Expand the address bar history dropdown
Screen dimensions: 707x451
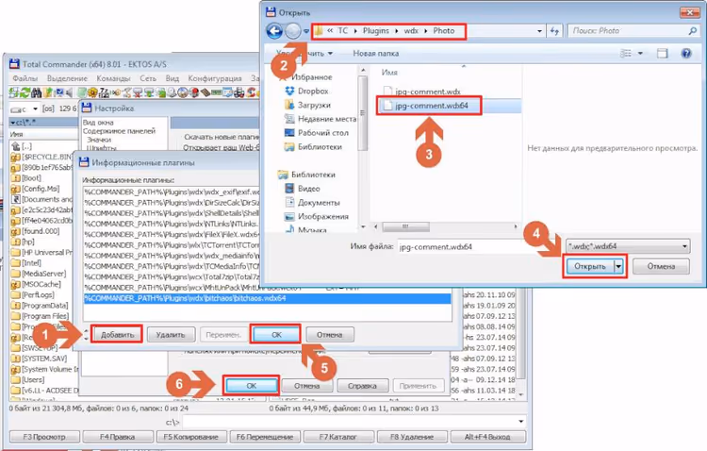coord(540,31)
